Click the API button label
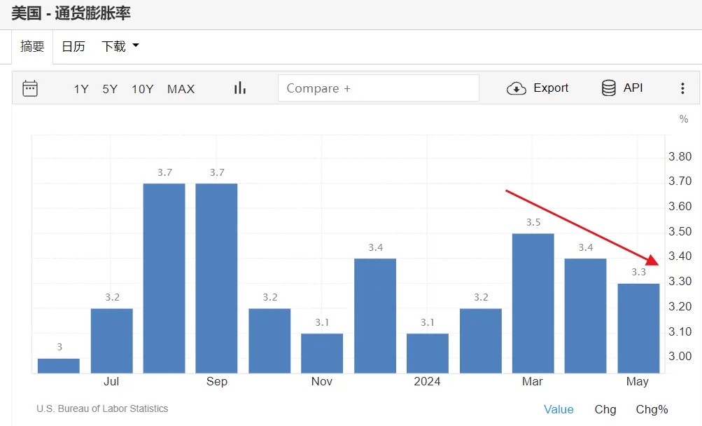702x426 pixels. 633,88
